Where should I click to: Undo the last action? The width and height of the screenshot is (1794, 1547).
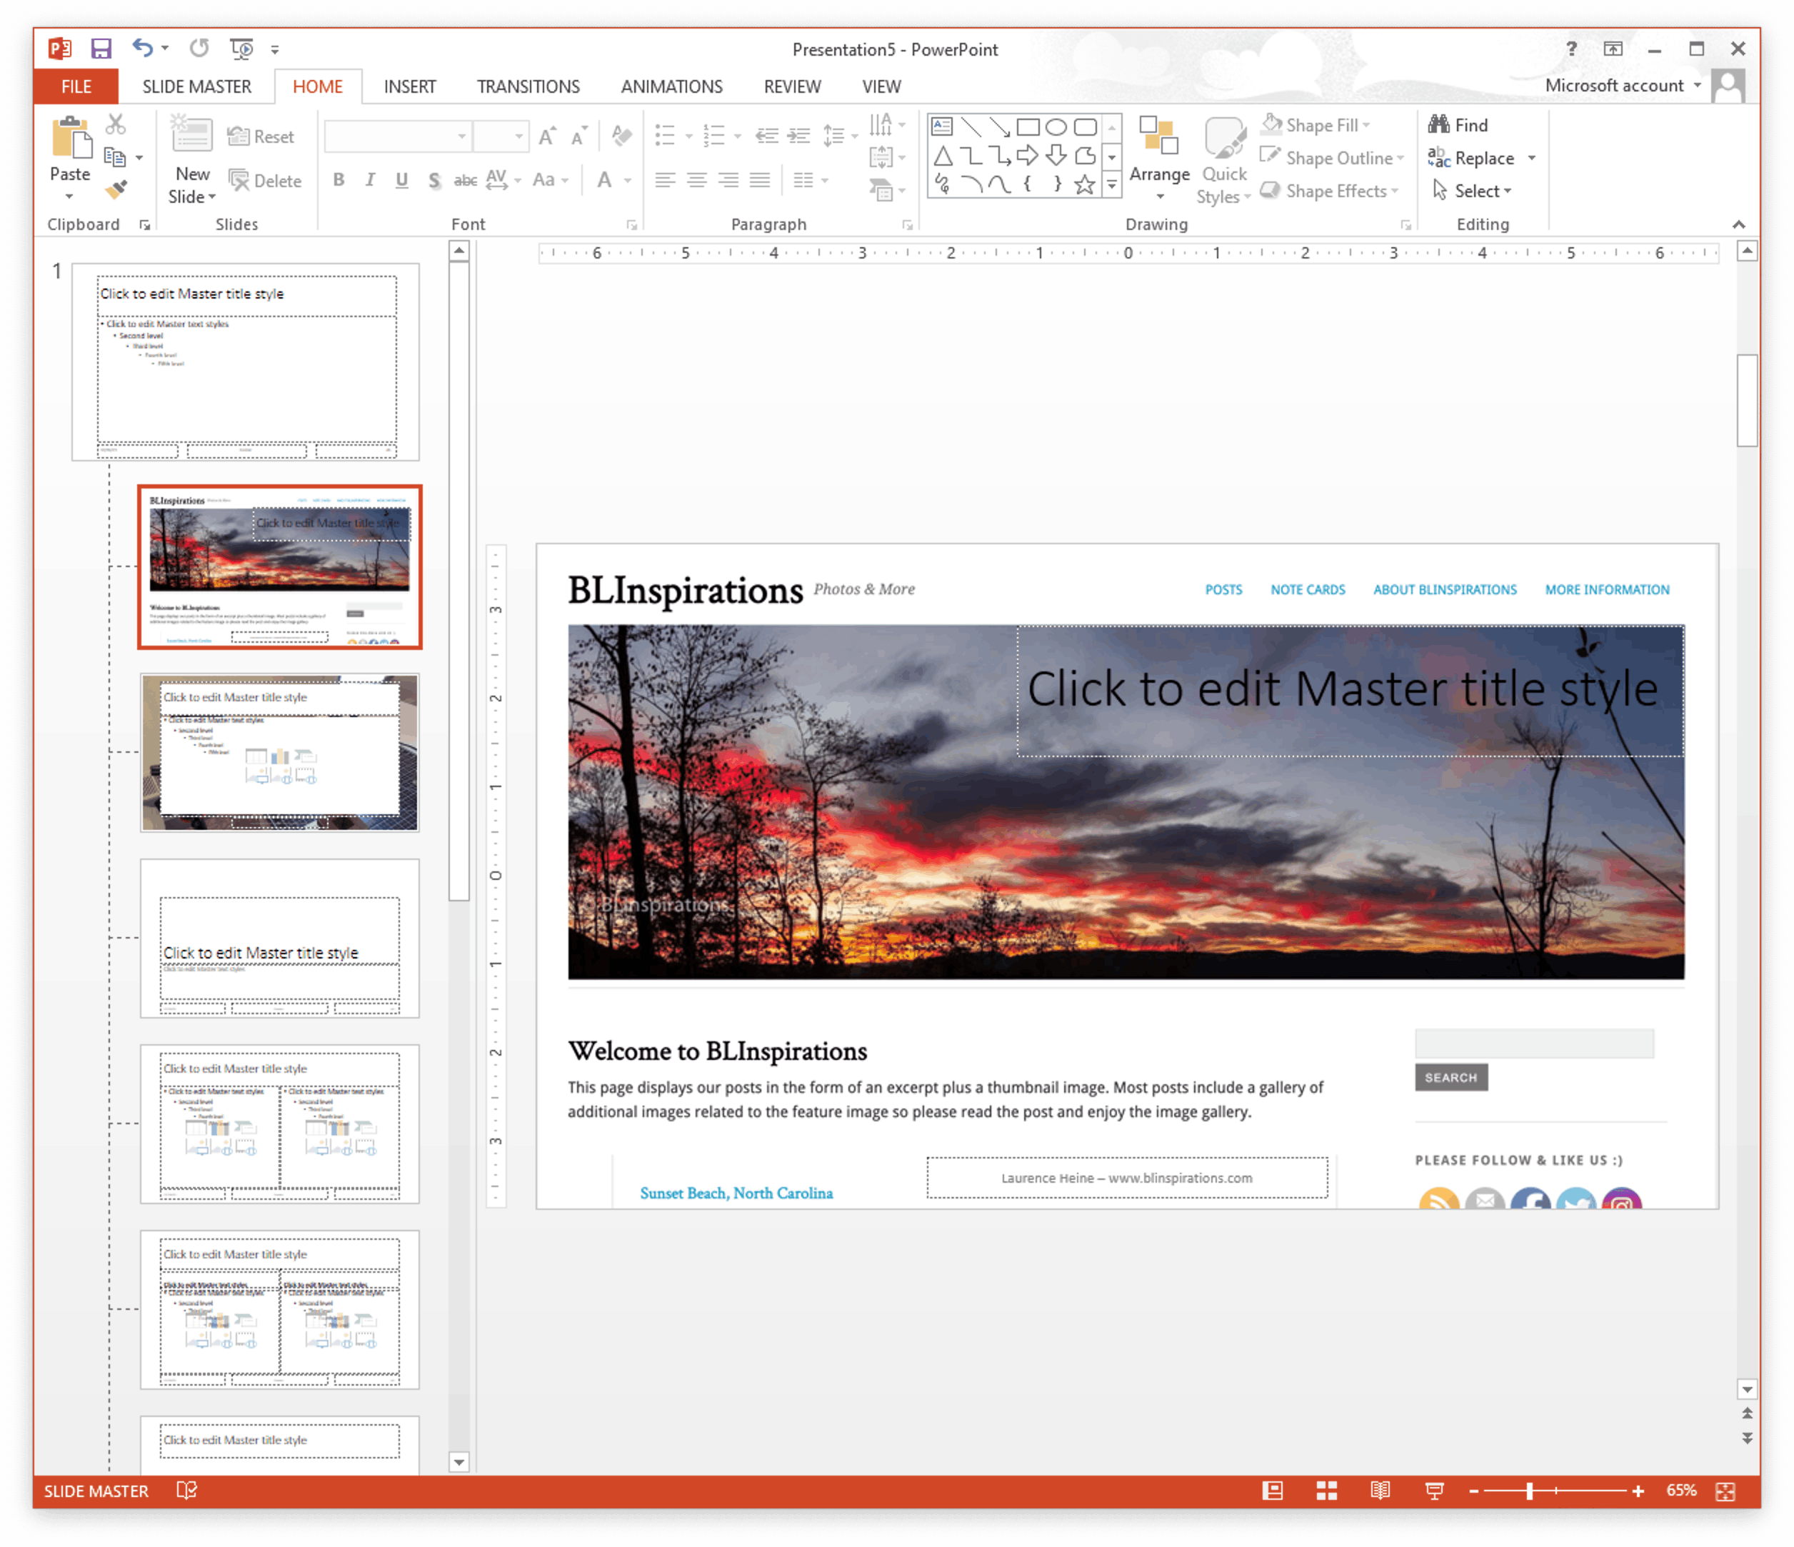pyautogui.click(x=143, y=49)
